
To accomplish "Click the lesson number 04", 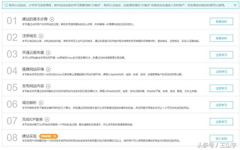I will pos(12,71).
